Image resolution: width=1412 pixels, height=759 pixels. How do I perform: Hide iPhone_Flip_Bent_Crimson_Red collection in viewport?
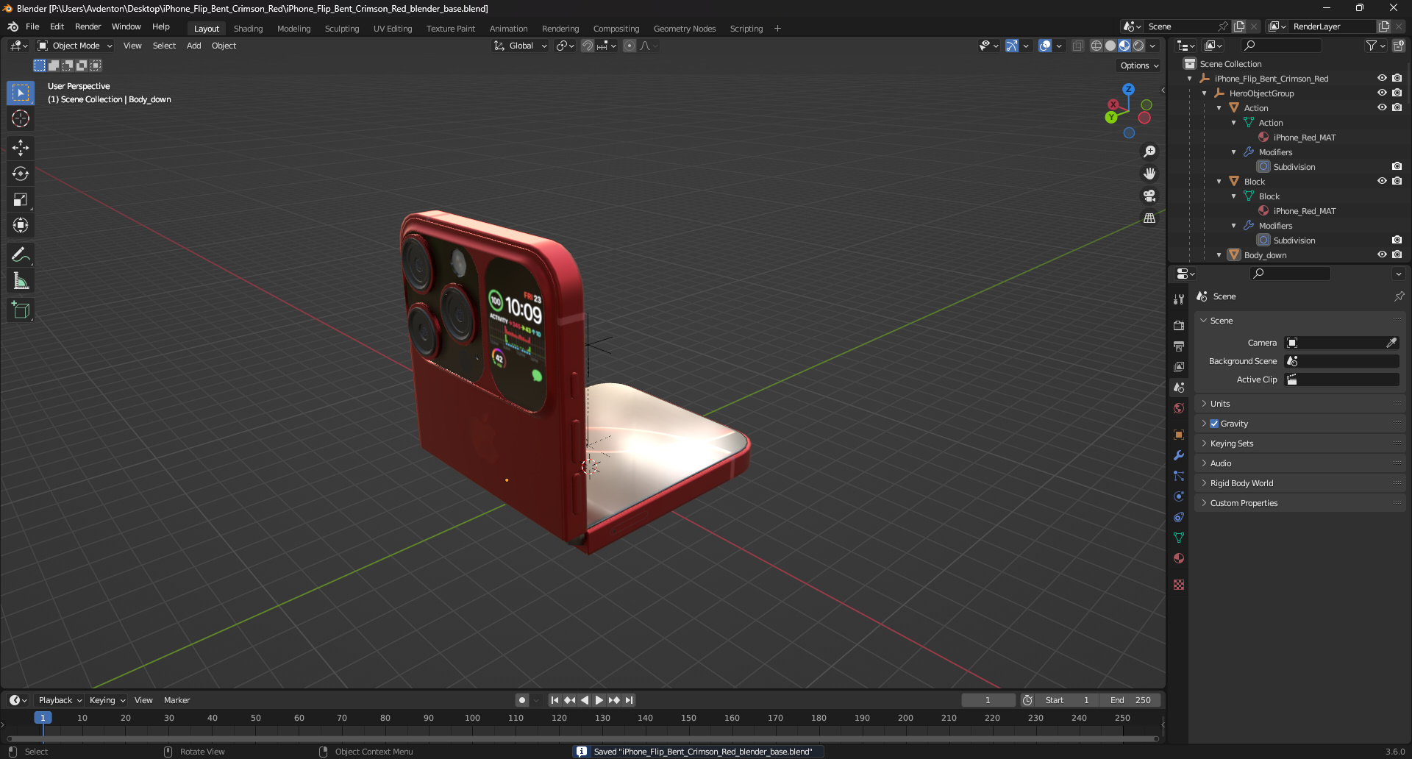[x=1382, y=78]
